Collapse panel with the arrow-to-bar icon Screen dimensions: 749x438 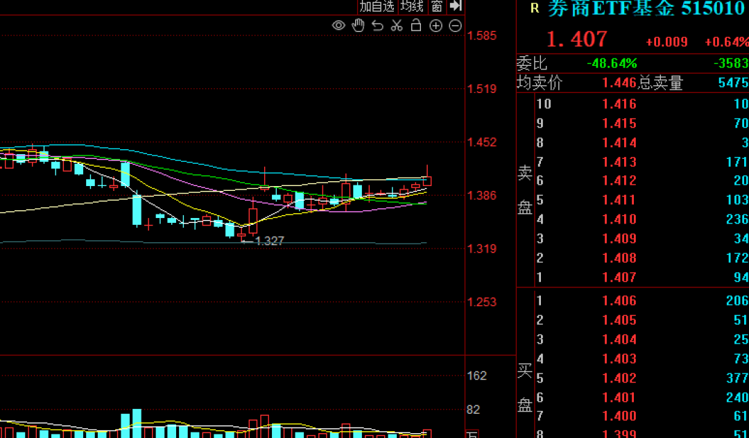click(456, 6)
